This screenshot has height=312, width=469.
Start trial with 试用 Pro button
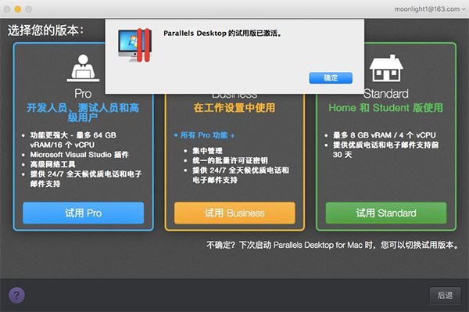tap(83, 213)
